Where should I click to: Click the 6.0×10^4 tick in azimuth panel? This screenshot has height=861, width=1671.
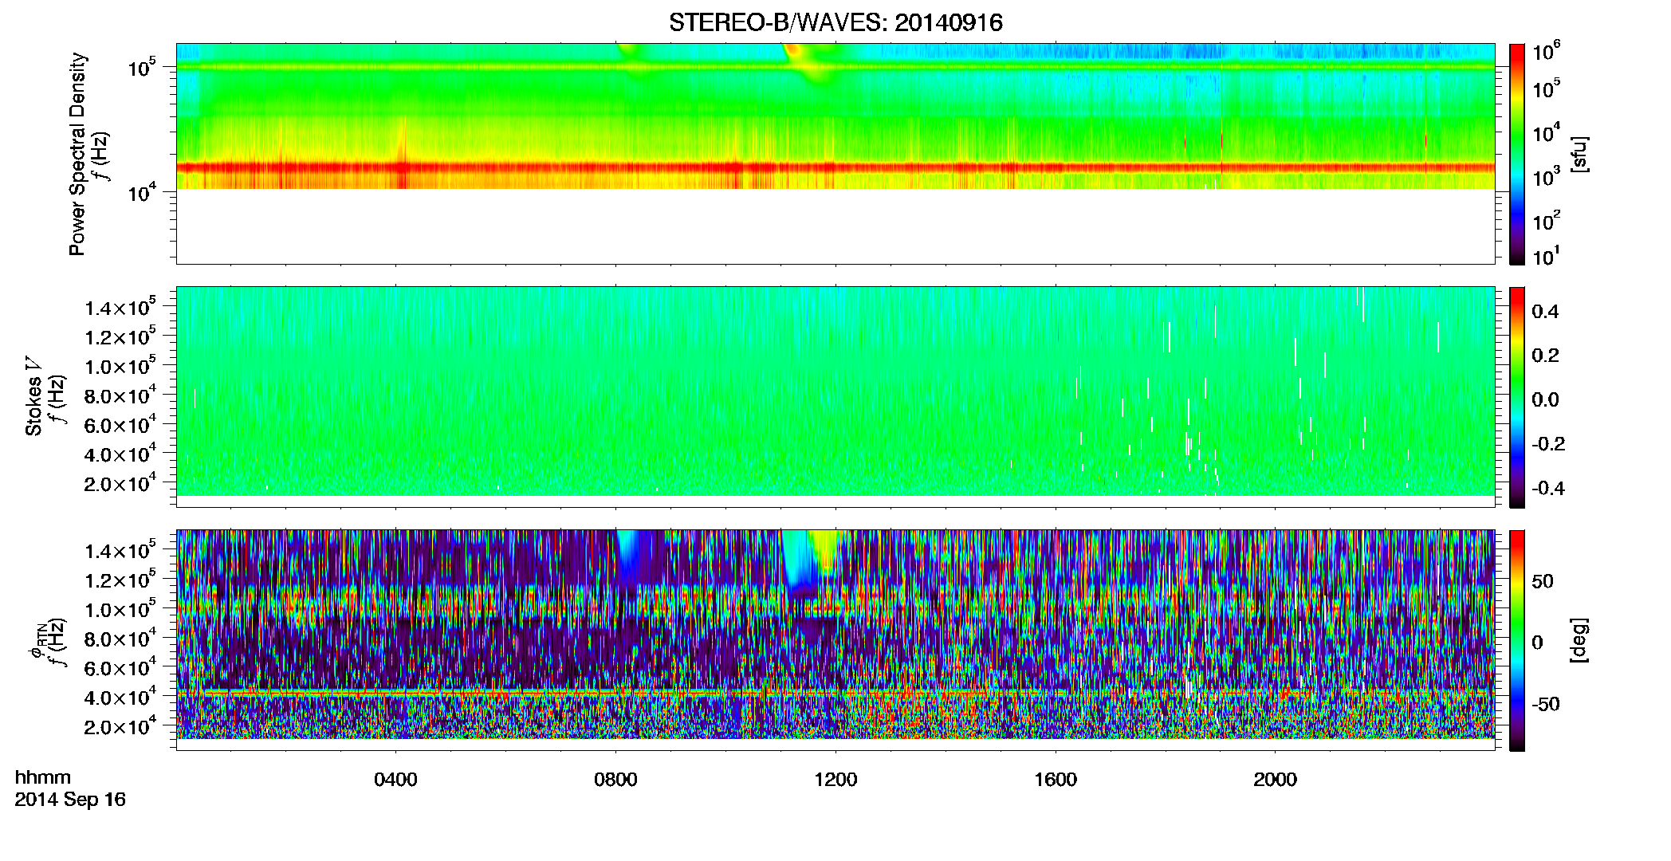(120, 666)
